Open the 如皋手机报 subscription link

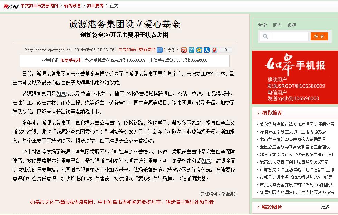(x=71, y=60)
